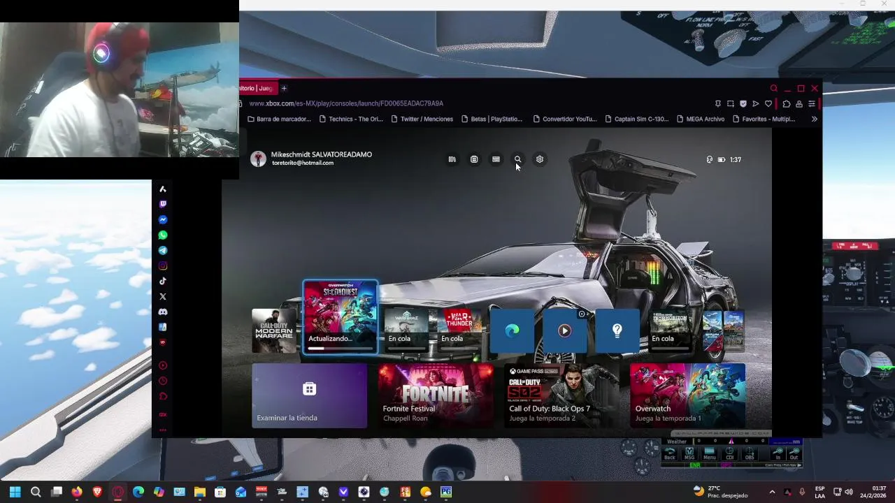Screen dimensions: 895x503
Task: Open File Explorer from the taskbar
Action: pos(200,492)
